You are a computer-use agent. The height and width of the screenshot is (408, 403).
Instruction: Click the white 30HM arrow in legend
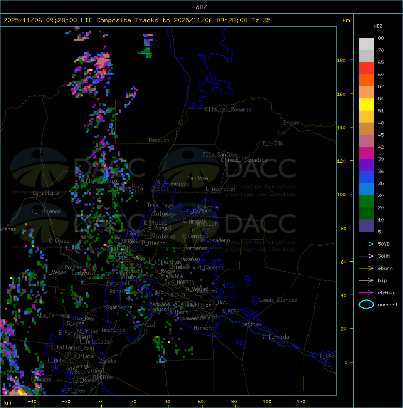(366, 256)
